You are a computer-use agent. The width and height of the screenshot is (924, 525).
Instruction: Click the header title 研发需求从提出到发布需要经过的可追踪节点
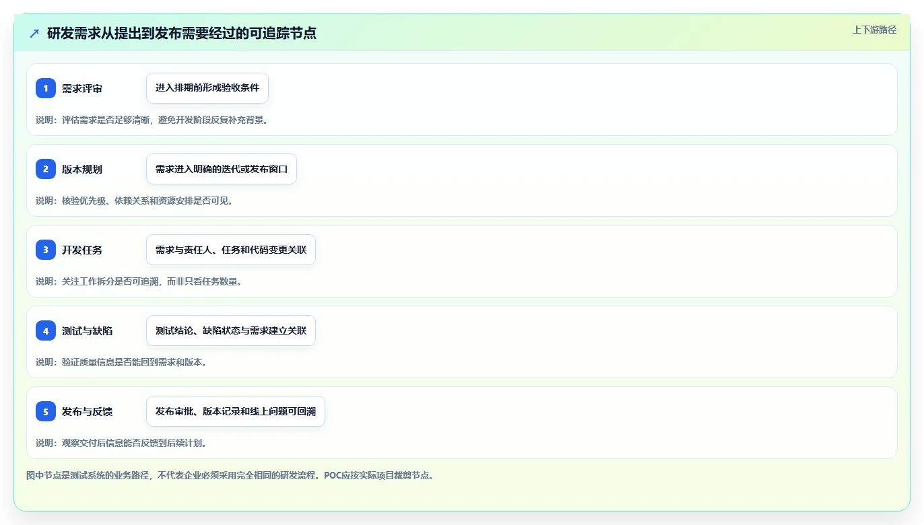coord(182,33)
